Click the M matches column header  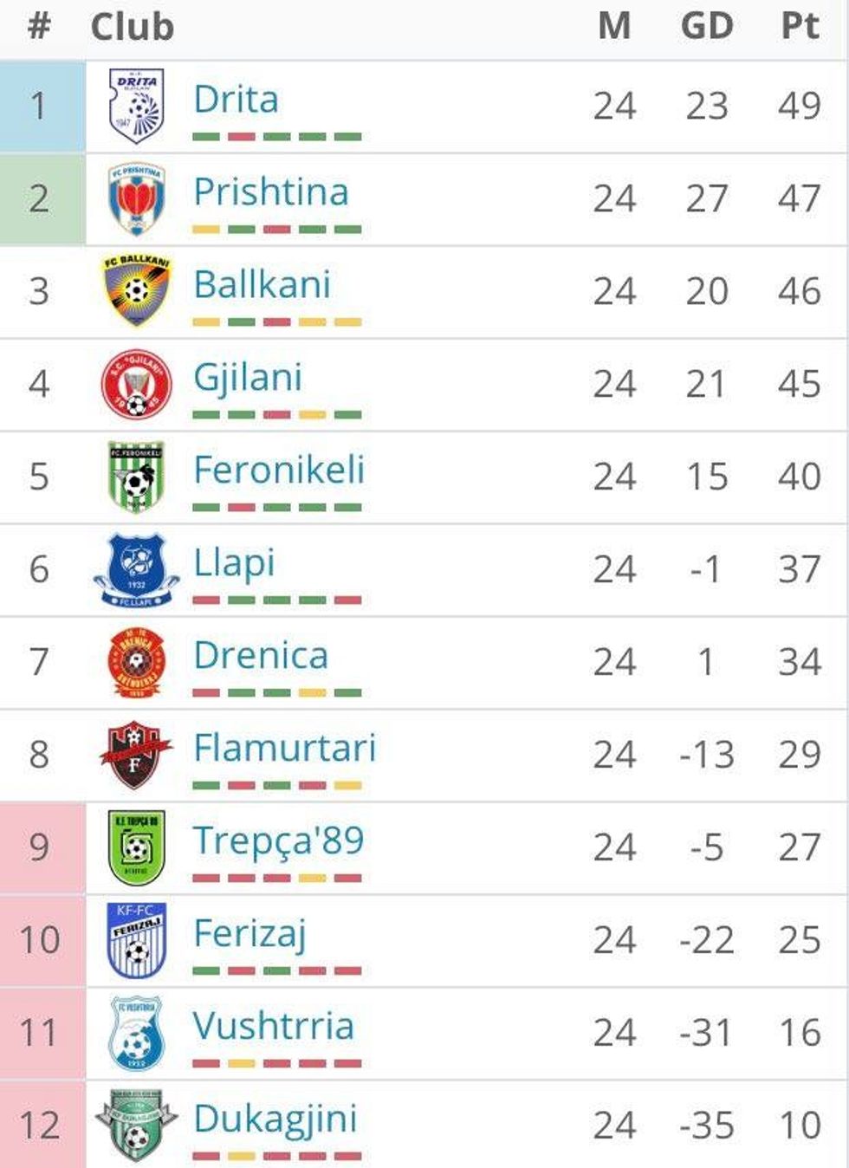coord(614,26)
